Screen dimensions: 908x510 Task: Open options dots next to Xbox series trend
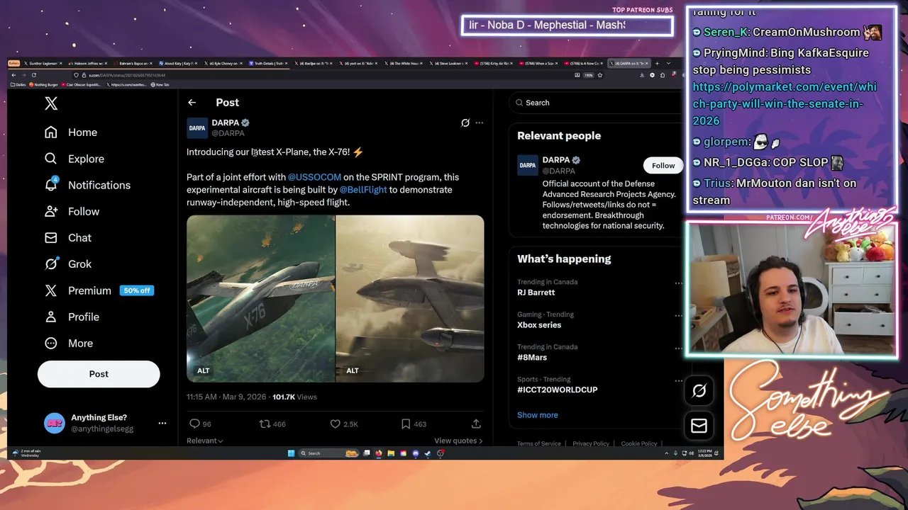click(678, 315)
